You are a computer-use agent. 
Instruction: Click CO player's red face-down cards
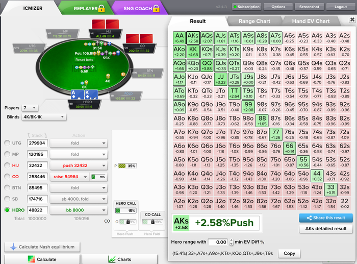tap(139, 38)
